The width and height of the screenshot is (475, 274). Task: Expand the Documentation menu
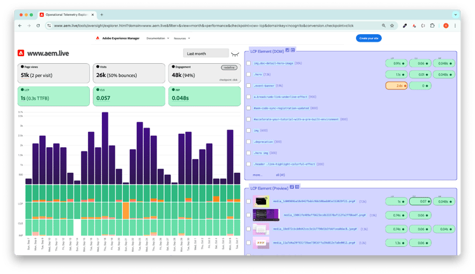point(158,39)
